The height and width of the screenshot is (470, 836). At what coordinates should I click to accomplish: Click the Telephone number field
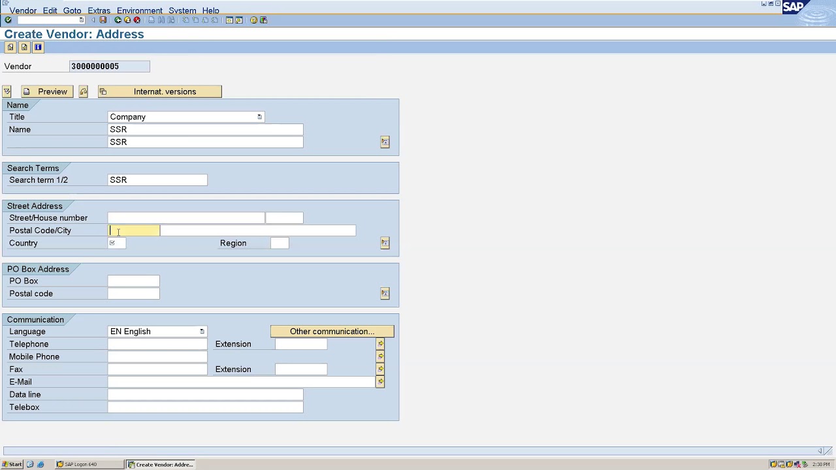pyautogui.click(x=157, y=344)
